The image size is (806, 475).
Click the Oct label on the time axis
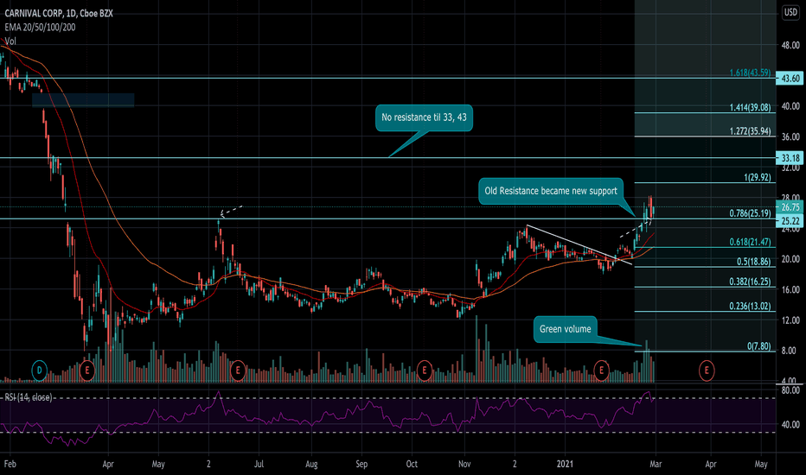(412, 464)
